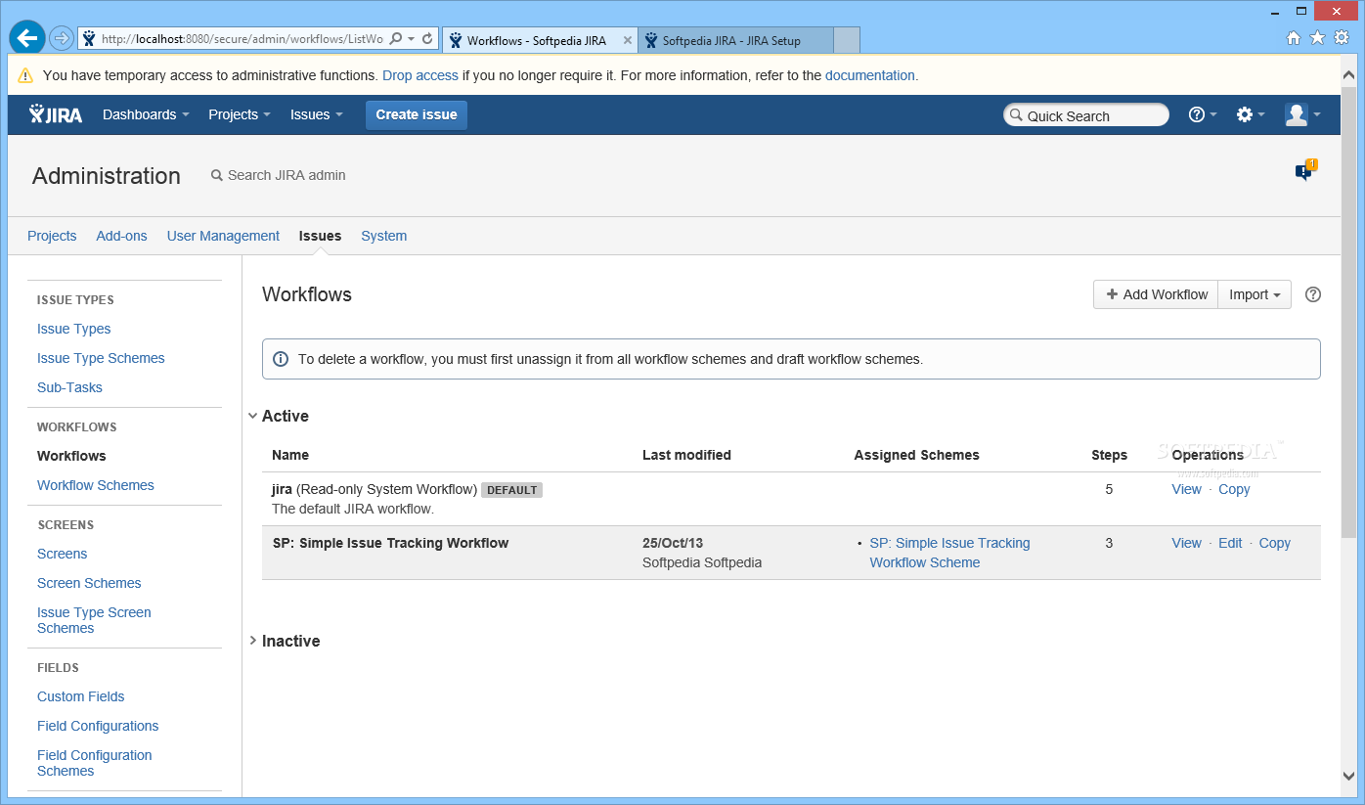Image resolution: width=1365 pixels, height=805 pixels.
Task: Switch to the System admin tab
Action: [383, 236]
